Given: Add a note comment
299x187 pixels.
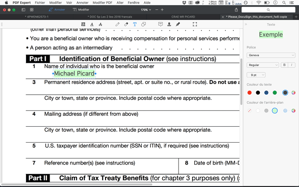Looking at the screenshot, I should pos(160,24).
